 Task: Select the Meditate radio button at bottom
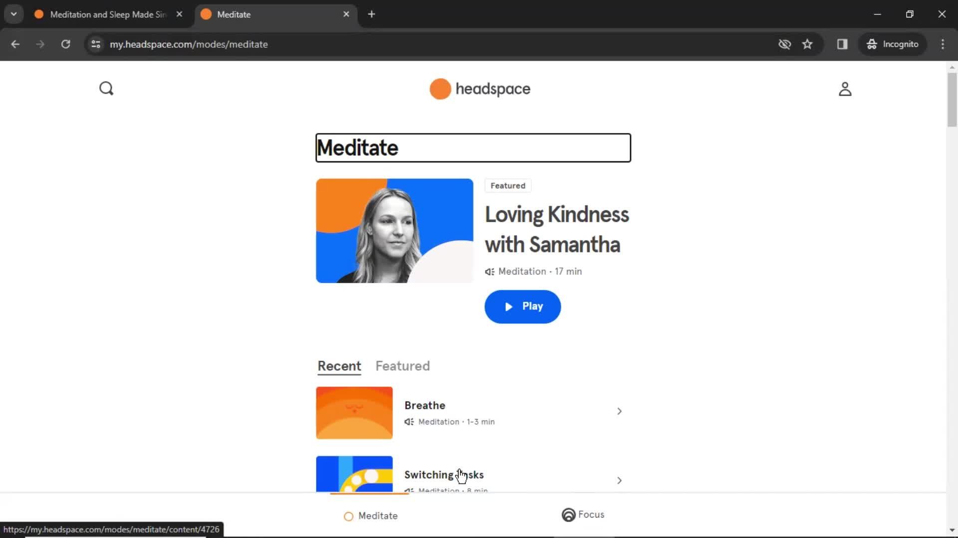click(349, 516)
